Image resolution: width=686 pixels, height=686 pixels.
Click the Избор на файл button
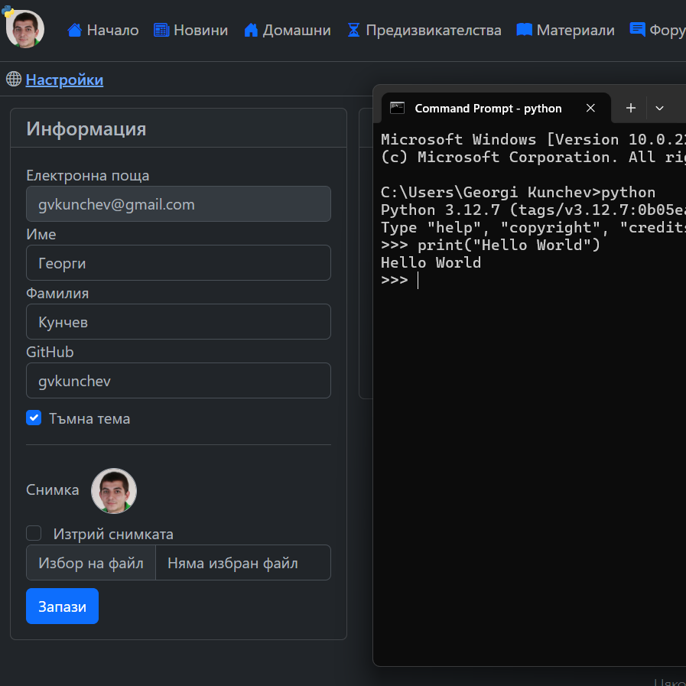(91, 563)
